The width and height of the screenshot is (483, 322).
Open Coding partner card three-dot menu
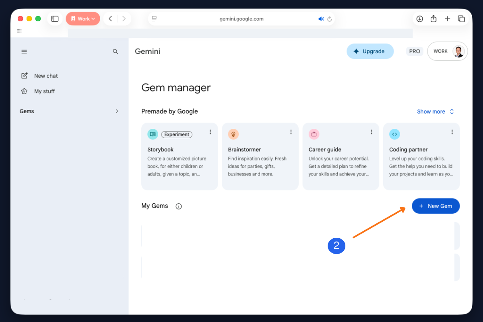[x=452, y=132]
